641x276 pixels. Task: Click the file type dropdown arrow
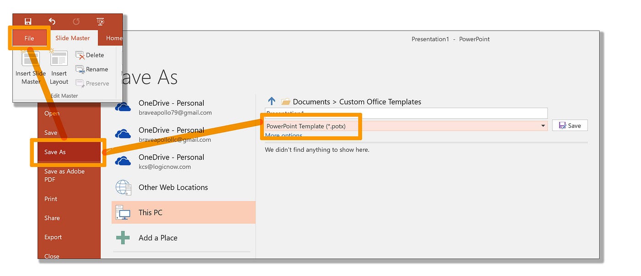pyautogui.click(x=543, y=126)
